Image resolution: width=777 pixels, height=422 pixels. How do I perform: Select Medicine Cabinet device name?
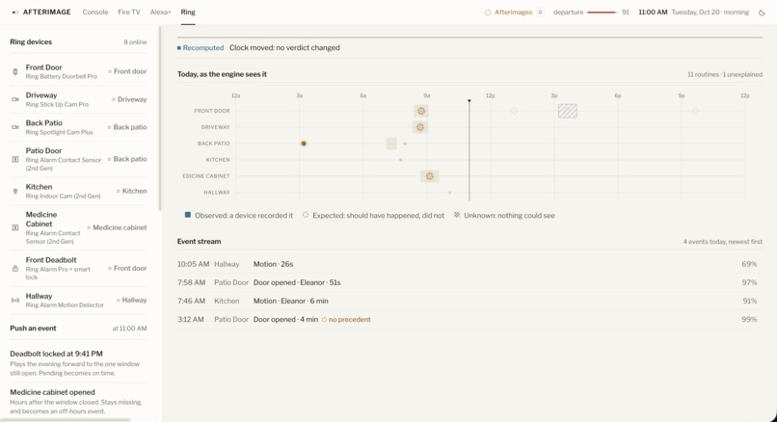41,219
